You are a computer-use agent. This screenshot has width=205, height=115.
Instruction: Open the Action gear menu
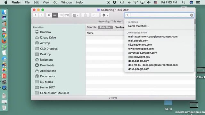105,15
